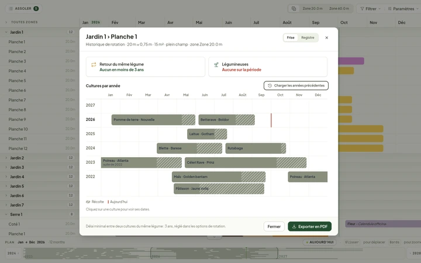Viewport: 421px width, 263px height.
Task: Click the 2026 year badge next to Jan
Action: click(x=95, y=22)
